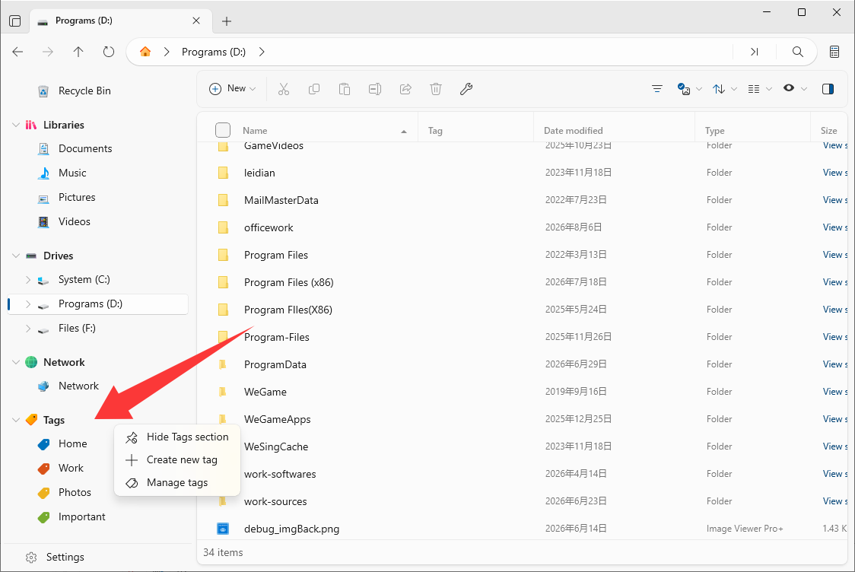The width and height of the screenshot is (855, 572).
Task: Click the Paste clipboard icon
Action: [345, 89]
